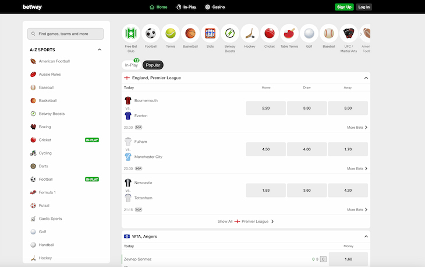The image size is (425, 267).
Task: Click the Log In button
Action: 364,7
